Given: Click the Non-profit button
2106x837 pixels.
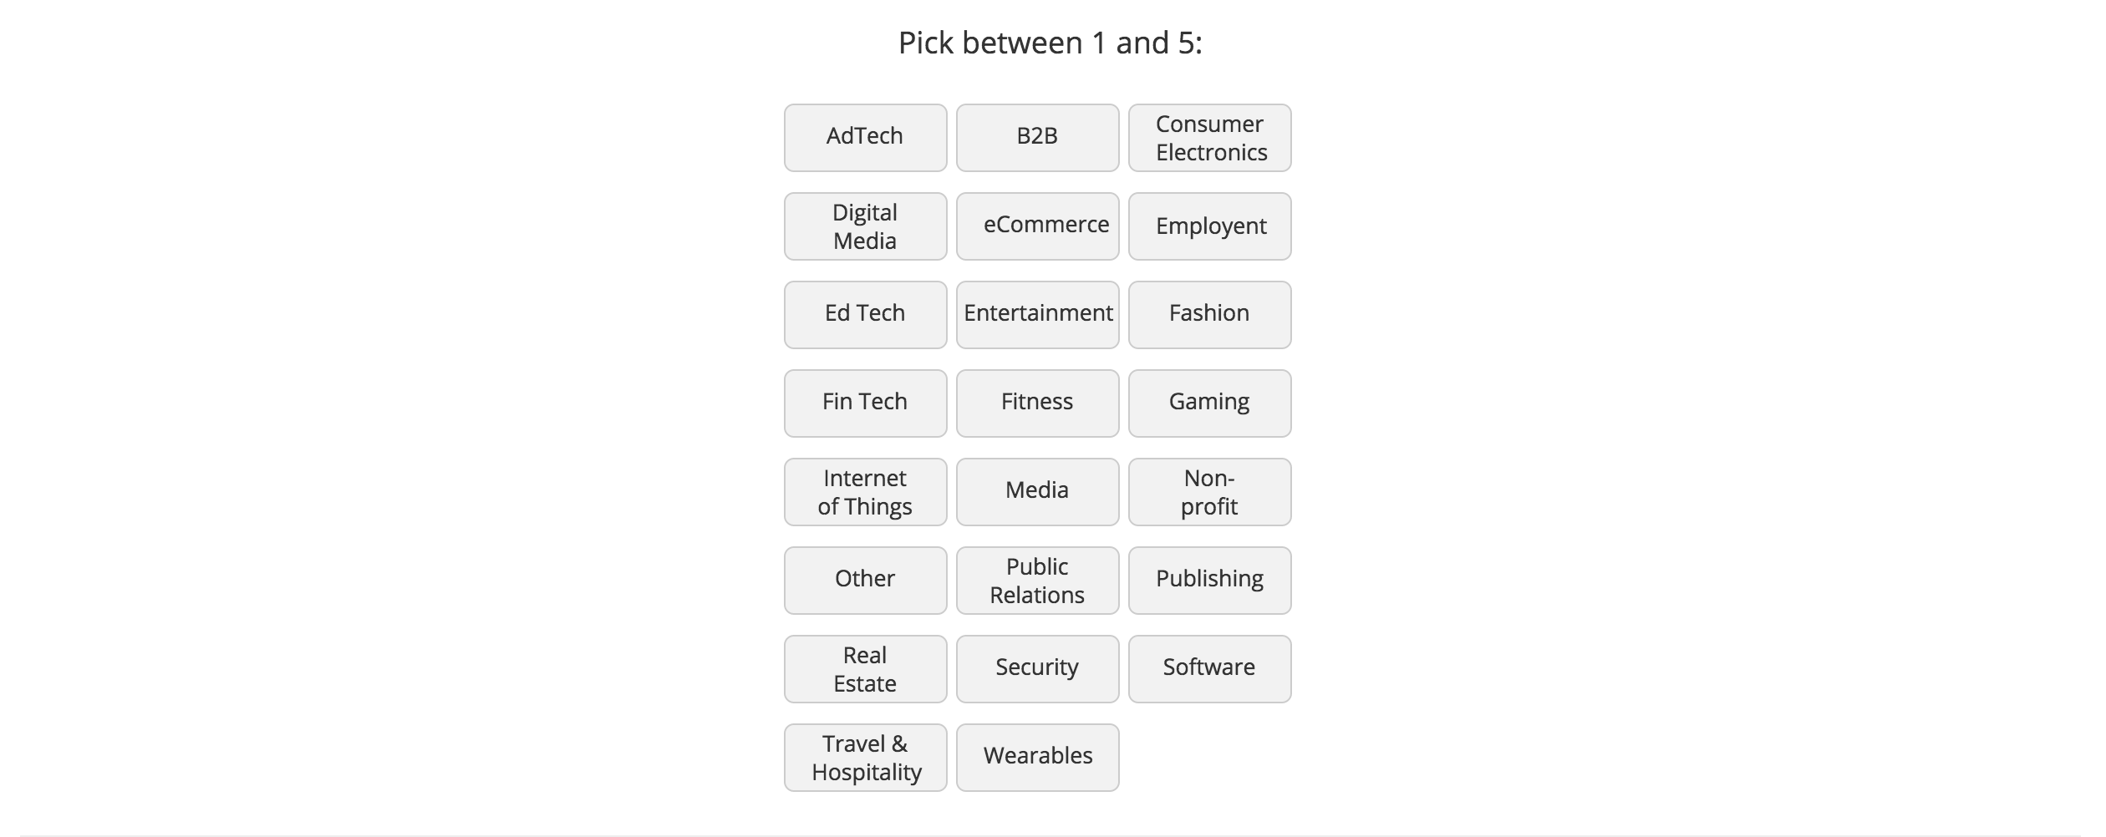Looking at the screenshot, I should 1209,492.
